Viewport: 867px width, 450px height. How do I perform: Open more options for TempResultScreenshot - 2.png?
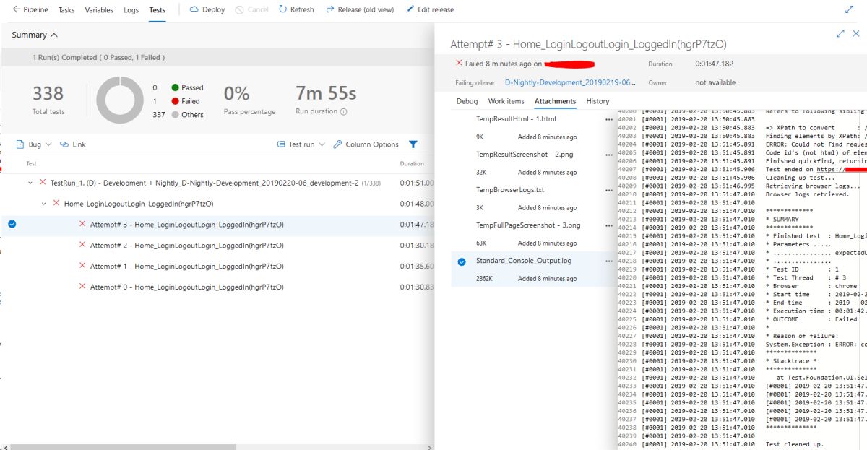609,155
